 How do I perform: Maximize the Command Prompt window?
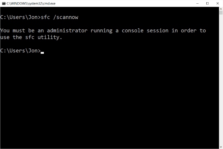click(x=207, y=3)
